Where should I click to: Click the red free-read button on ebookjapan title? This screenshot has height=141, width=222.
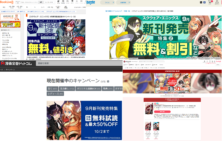[x=162, y=112]
